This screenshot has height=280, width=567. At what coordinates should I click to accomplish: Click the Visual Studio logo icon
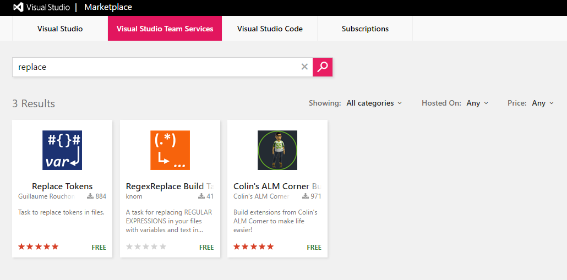(19, 7)
